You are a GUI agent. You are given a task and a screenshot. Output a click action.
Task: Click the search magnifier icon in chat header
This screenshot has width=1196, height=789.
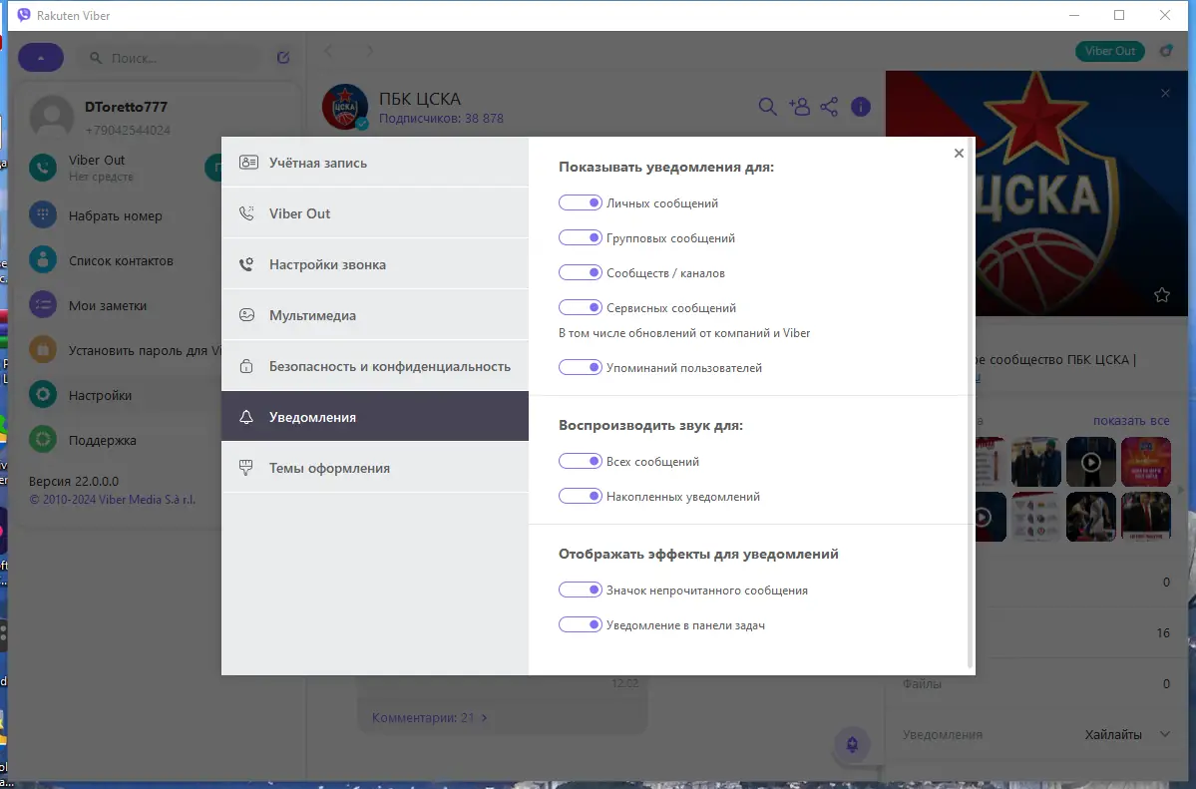click(767, 107)
